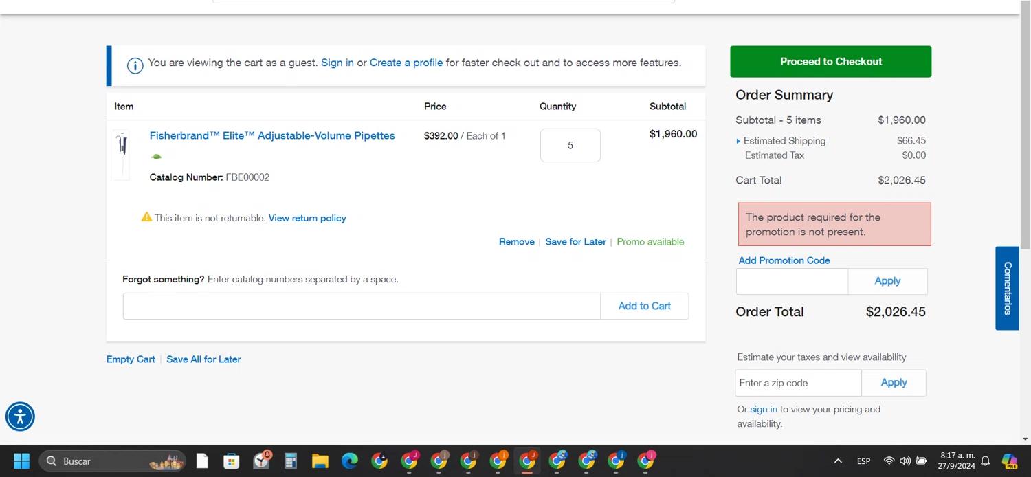
Task: Open the Sign in link in guest banner
Action: tap(337, 63)
